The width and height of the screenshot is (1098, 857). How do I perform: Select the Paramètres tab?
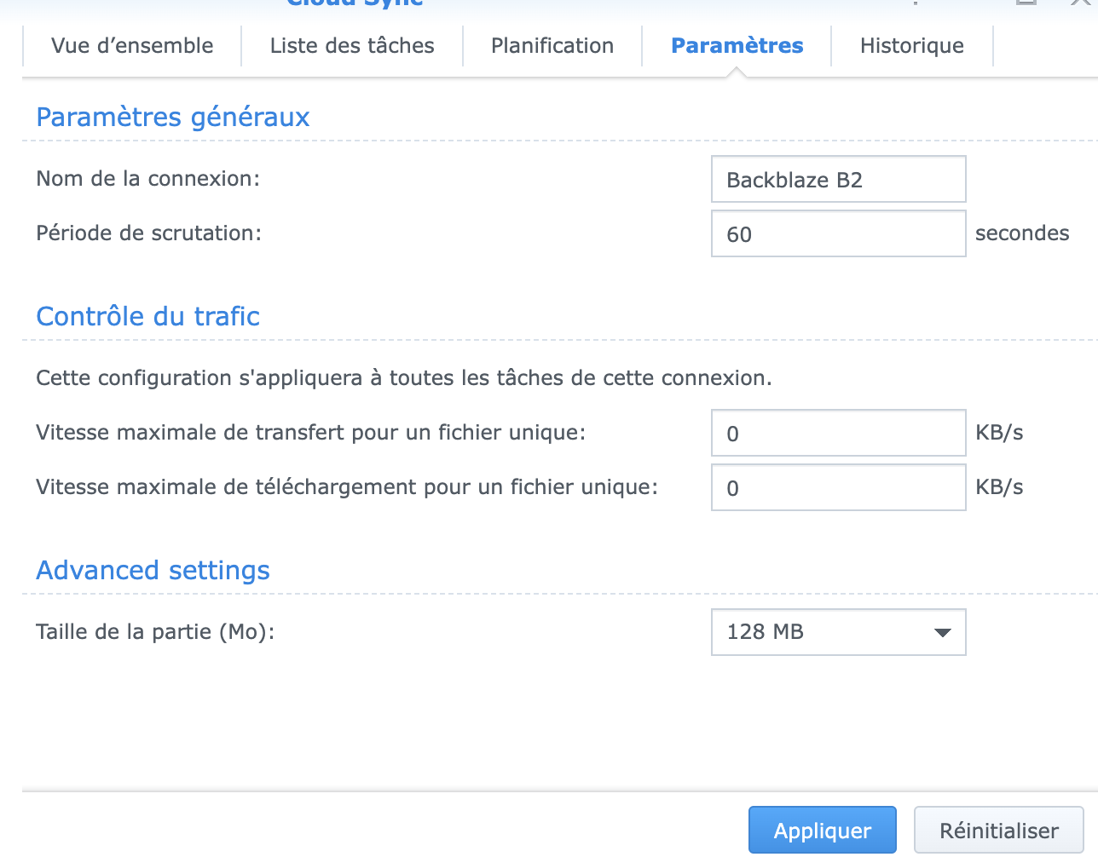737,46
